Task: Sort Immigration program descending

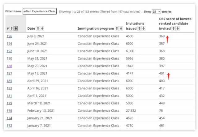Action: [121, 28]
